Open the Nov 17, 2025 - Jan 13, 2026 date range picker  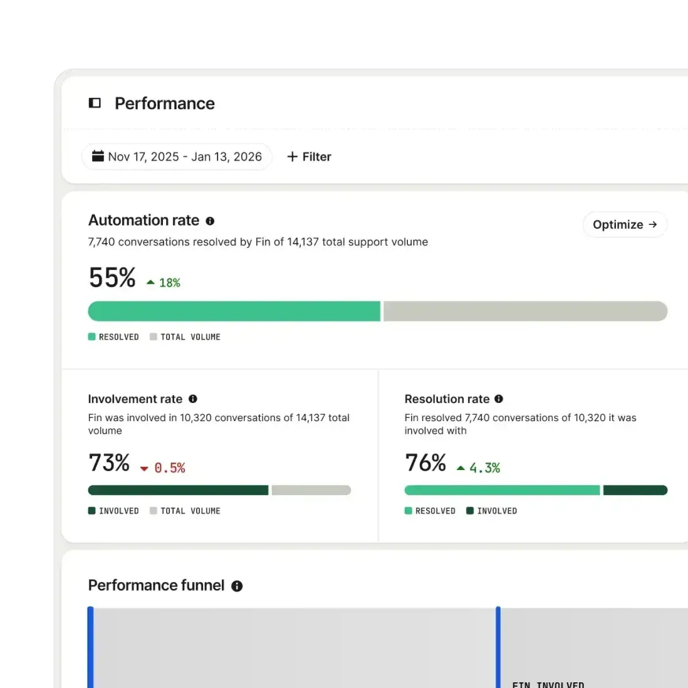pyautogui.click(x=177, y=157)
